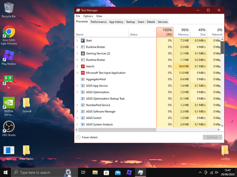Select the New folder desktop icon
Screen dimensions: 237x177
[27, 152]
